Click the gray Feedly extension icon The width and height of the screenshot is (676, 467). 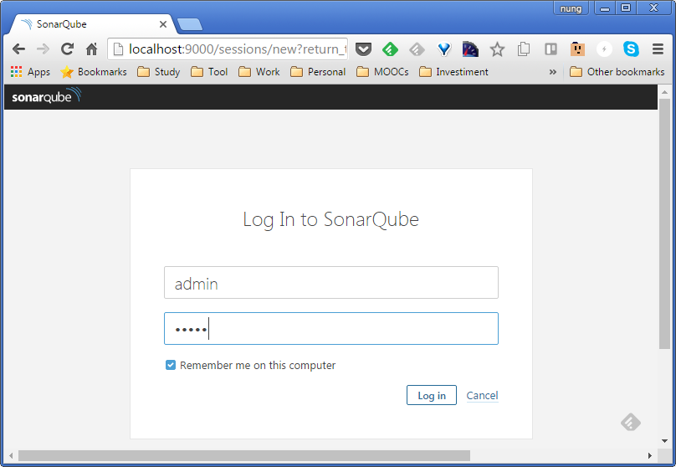pyautogui.click(x=417, y=49)
